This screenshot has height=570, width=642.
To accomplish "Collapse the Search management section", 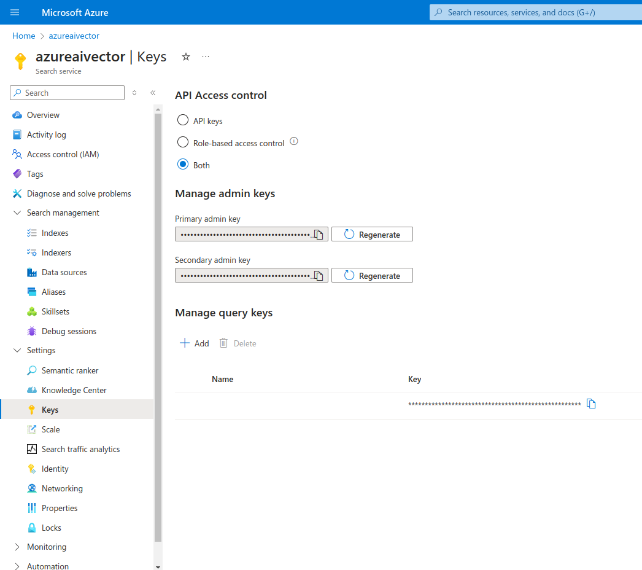I will (18, 213).
